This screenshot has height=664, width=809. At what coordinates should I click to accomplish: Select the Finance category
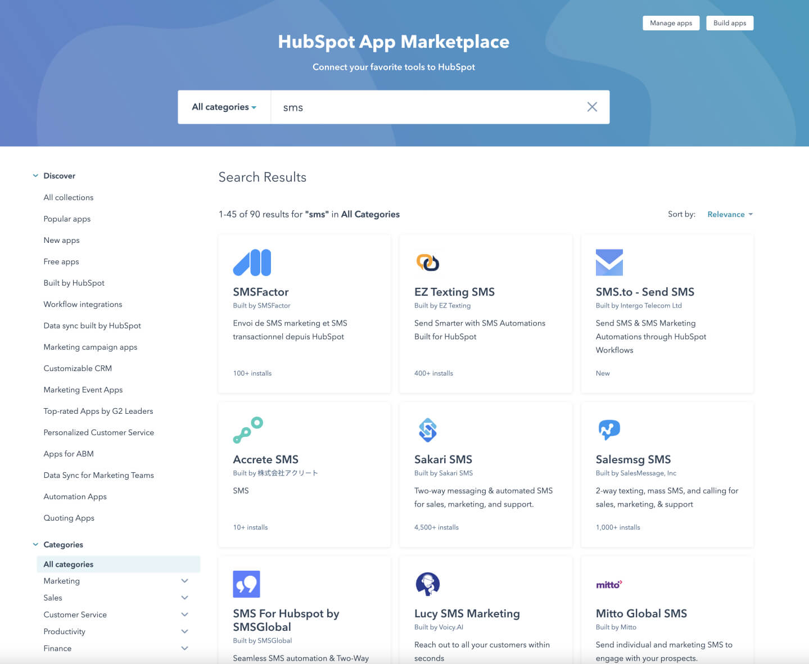[57, 648]
